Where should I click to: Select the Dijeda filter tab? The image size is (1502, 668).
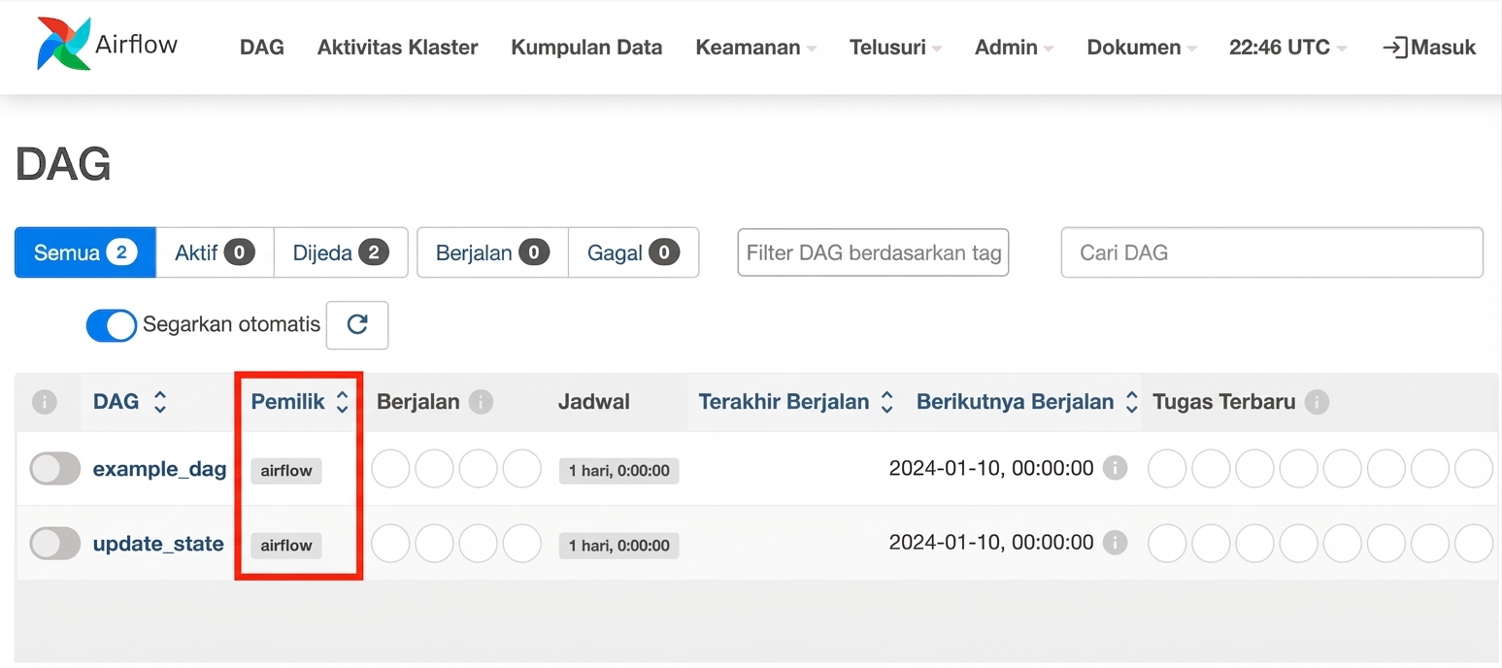pyautogui.click(x=341, y=252)
